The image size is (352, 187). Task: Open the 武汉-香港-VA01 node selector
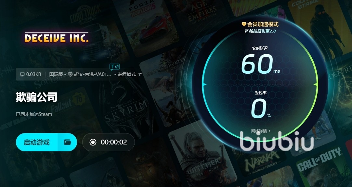pyautogui.click(x=92, y=74)
